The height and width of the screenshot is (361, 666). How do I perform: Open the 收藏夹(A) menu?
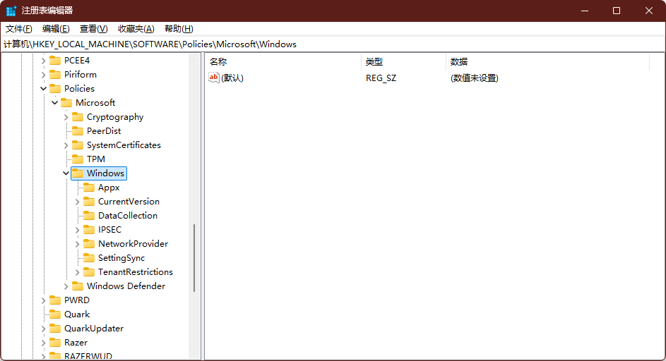tap(136, 29)
